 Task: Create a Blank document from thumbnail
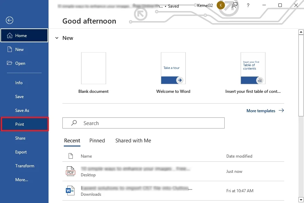[x=94, y=68]
